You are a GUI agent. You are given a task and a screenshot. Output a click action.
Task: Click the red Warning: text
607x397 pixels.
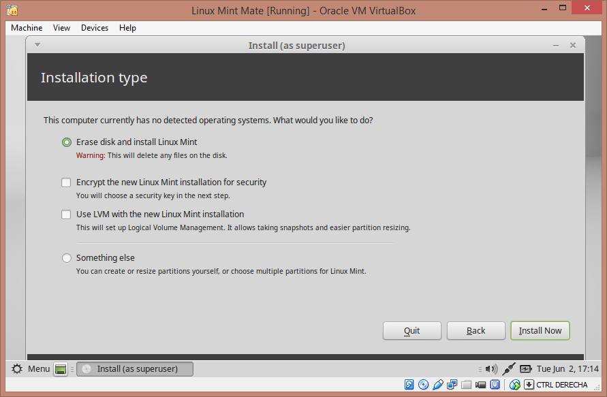(91, 155)
